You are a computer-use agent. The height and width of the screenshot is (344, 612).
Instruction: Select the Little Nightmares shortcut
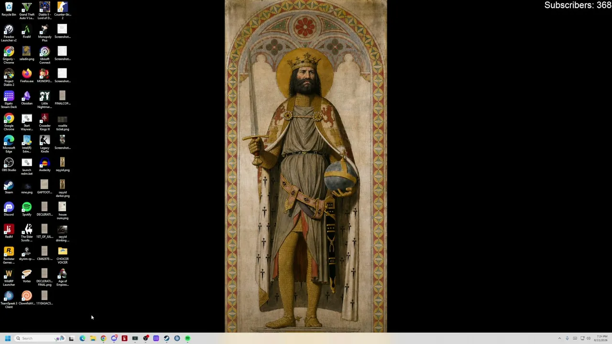(44, 100)
